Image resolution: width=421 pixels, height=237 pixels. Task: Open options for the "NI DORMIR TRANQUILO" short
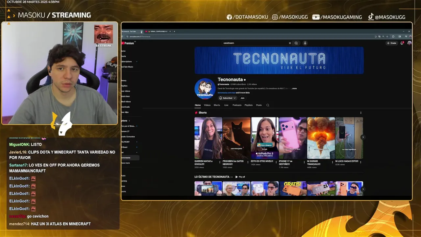(333, 162)
